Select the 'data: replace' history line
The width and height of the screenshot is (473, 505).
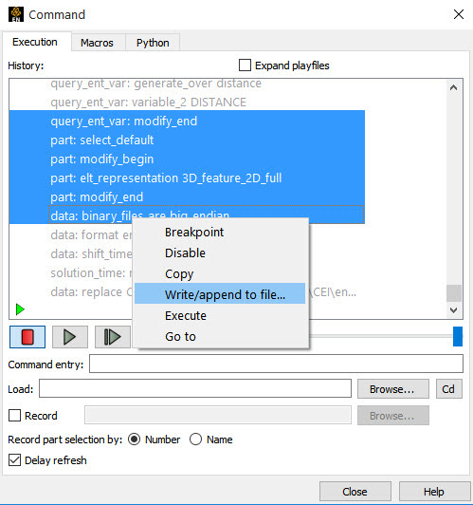tap(91, 292)
